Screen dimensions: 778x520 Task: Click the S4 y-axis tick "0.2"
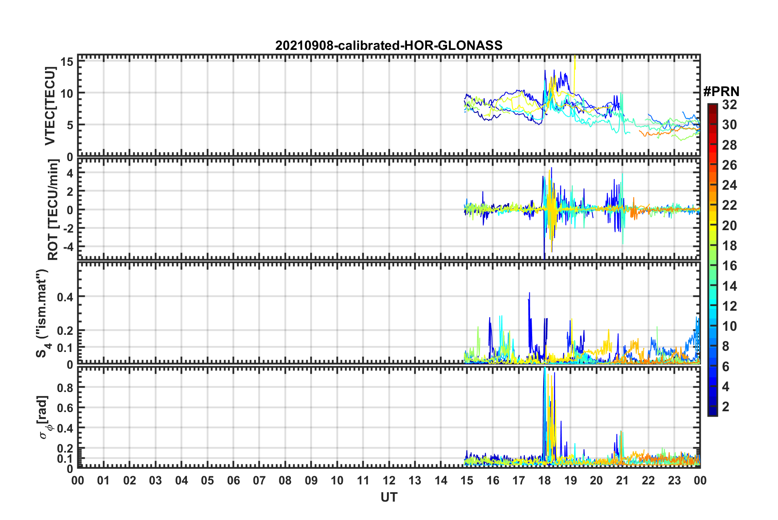[65, 331]
